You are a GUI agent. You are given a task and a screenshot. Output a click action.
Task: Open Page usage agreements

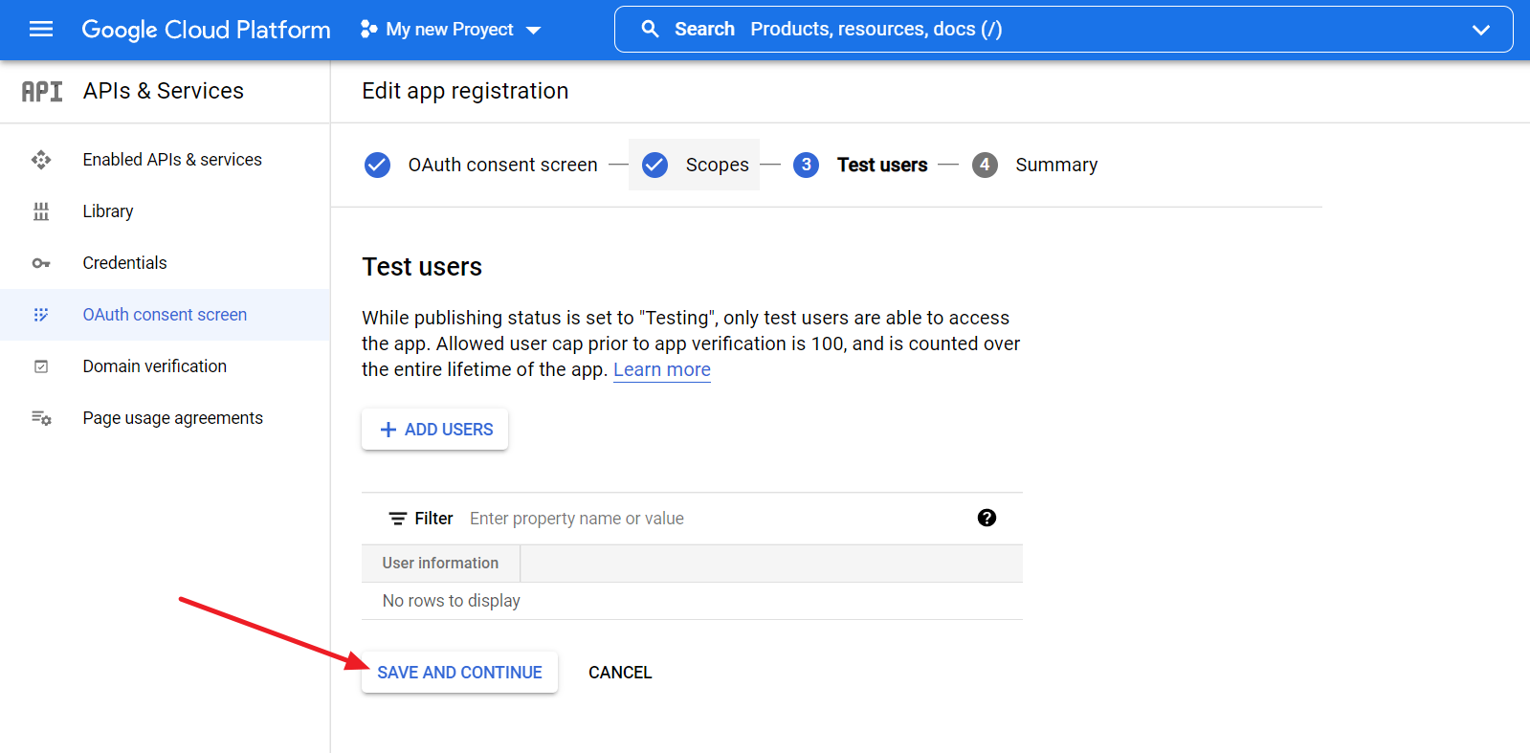click(173, 418)
